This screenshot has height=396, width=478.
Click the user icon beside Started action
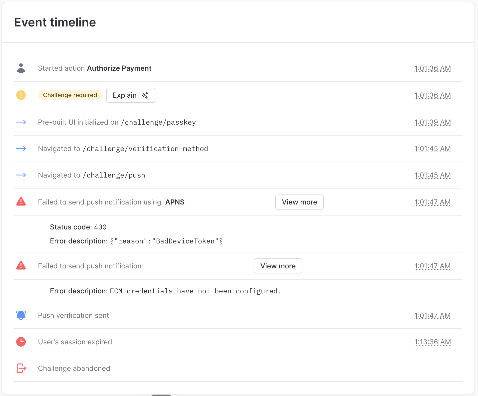coord(21,68)
